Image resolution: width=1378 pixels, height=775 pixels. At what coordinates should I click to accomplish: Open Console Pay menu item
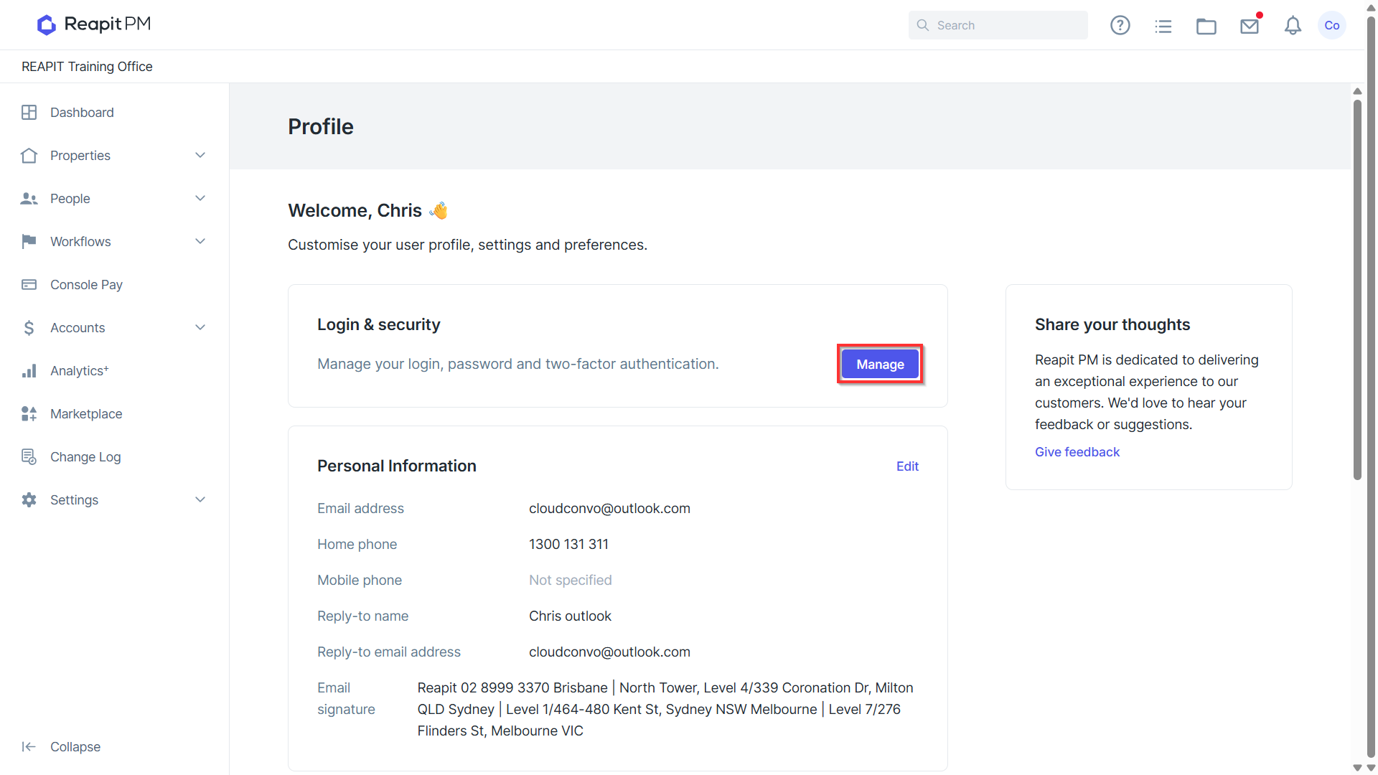coord(86,285)
